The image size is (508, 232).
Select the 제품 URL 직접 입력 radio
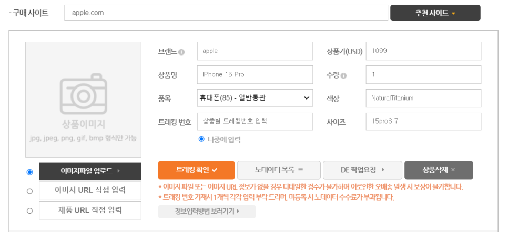pos(30,211)
